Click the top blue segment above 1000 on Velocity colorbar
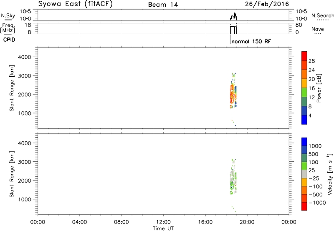Image resolution: width=334 pixels, height=231 pixels. click(x=304, y=142)
